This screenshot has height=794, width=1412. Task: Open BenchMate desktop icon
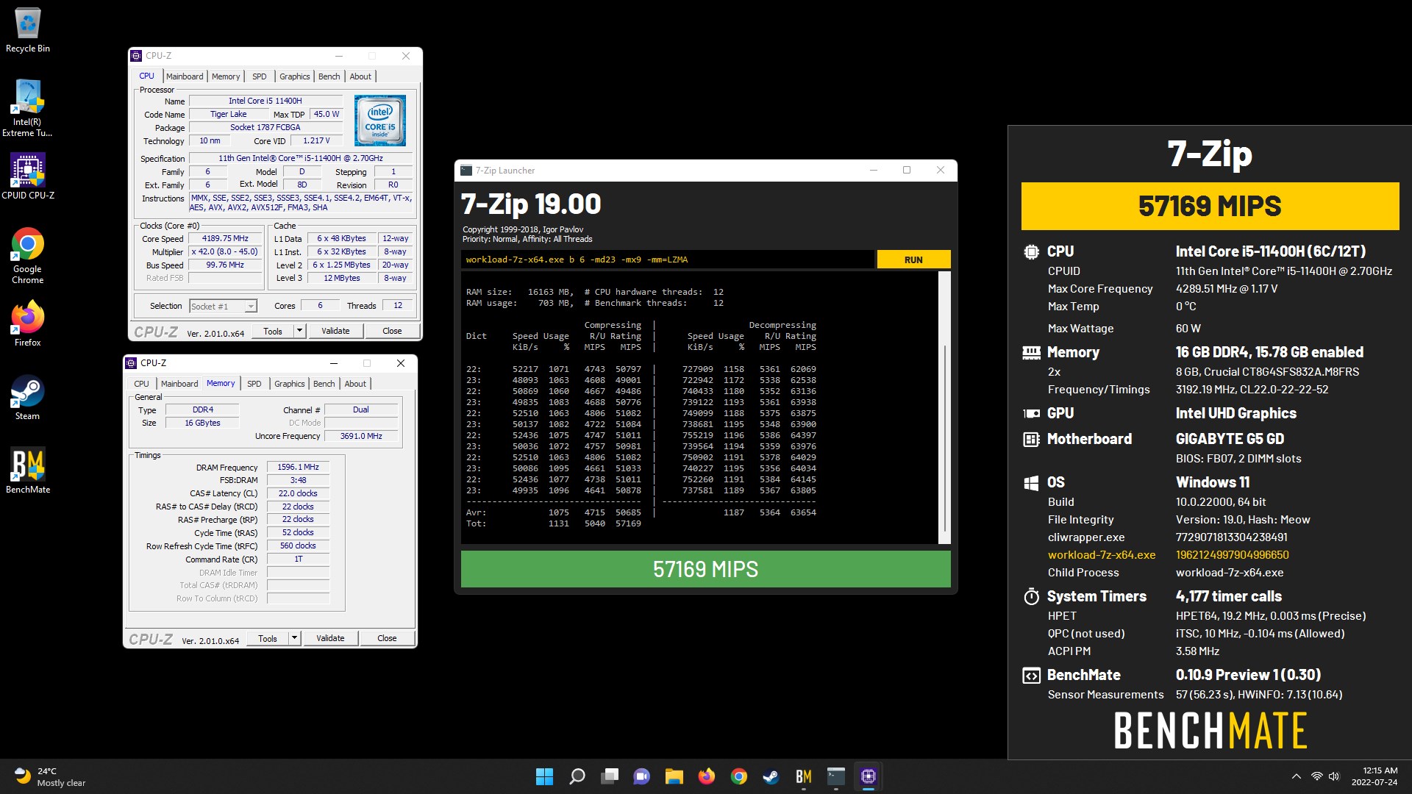tap(28, 471)
